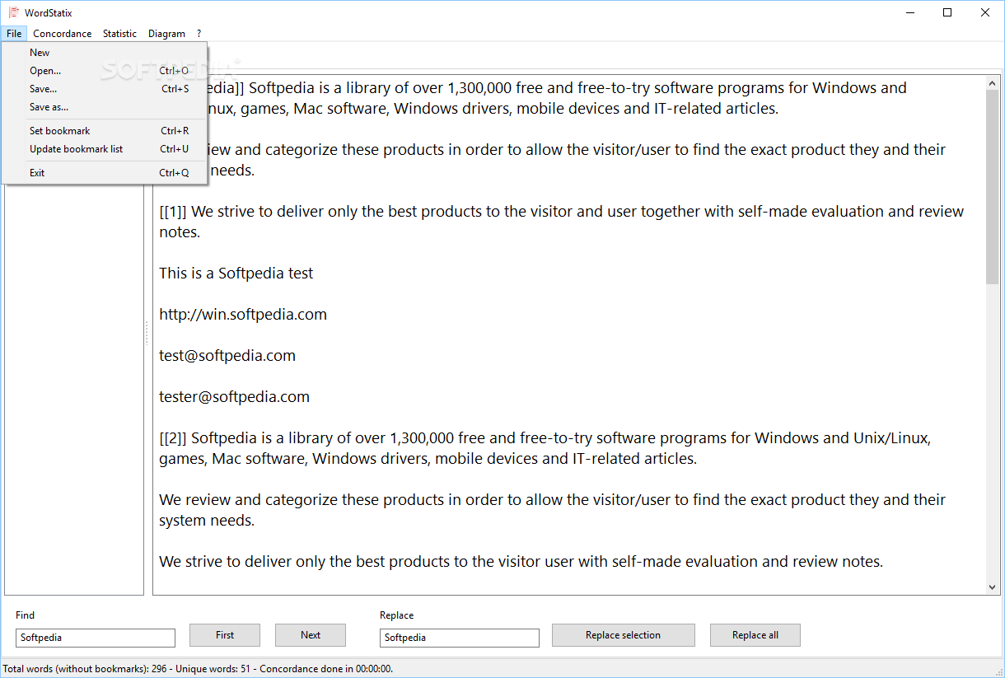The height and width of the screenshot is (678, 1005).
Task: Choose Save... from the File menu
Action: [105, 89]
